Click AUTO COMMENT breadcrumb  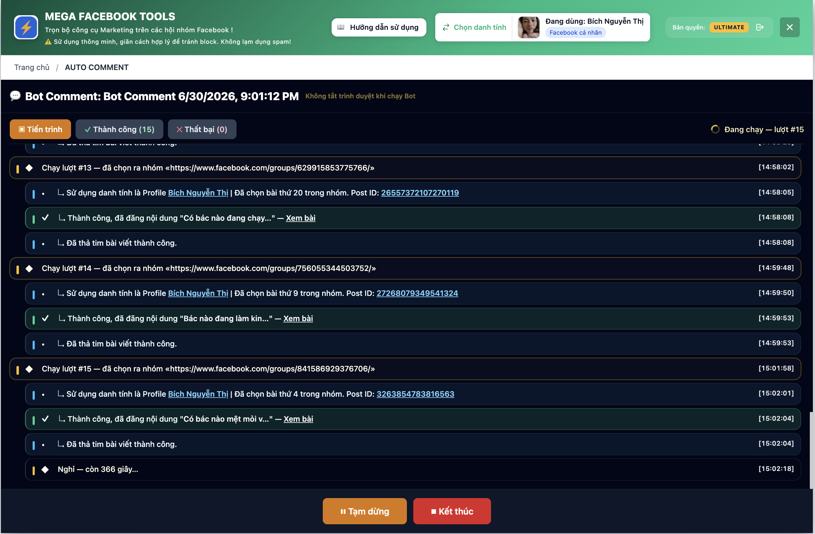click(97, 67)
